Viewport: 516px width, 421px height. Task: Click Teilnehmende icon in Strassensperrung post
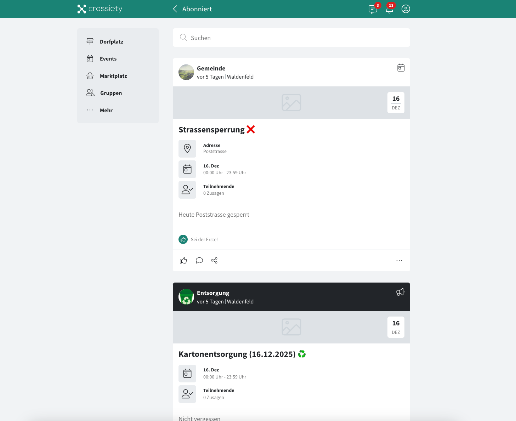(x=187, y=190)
